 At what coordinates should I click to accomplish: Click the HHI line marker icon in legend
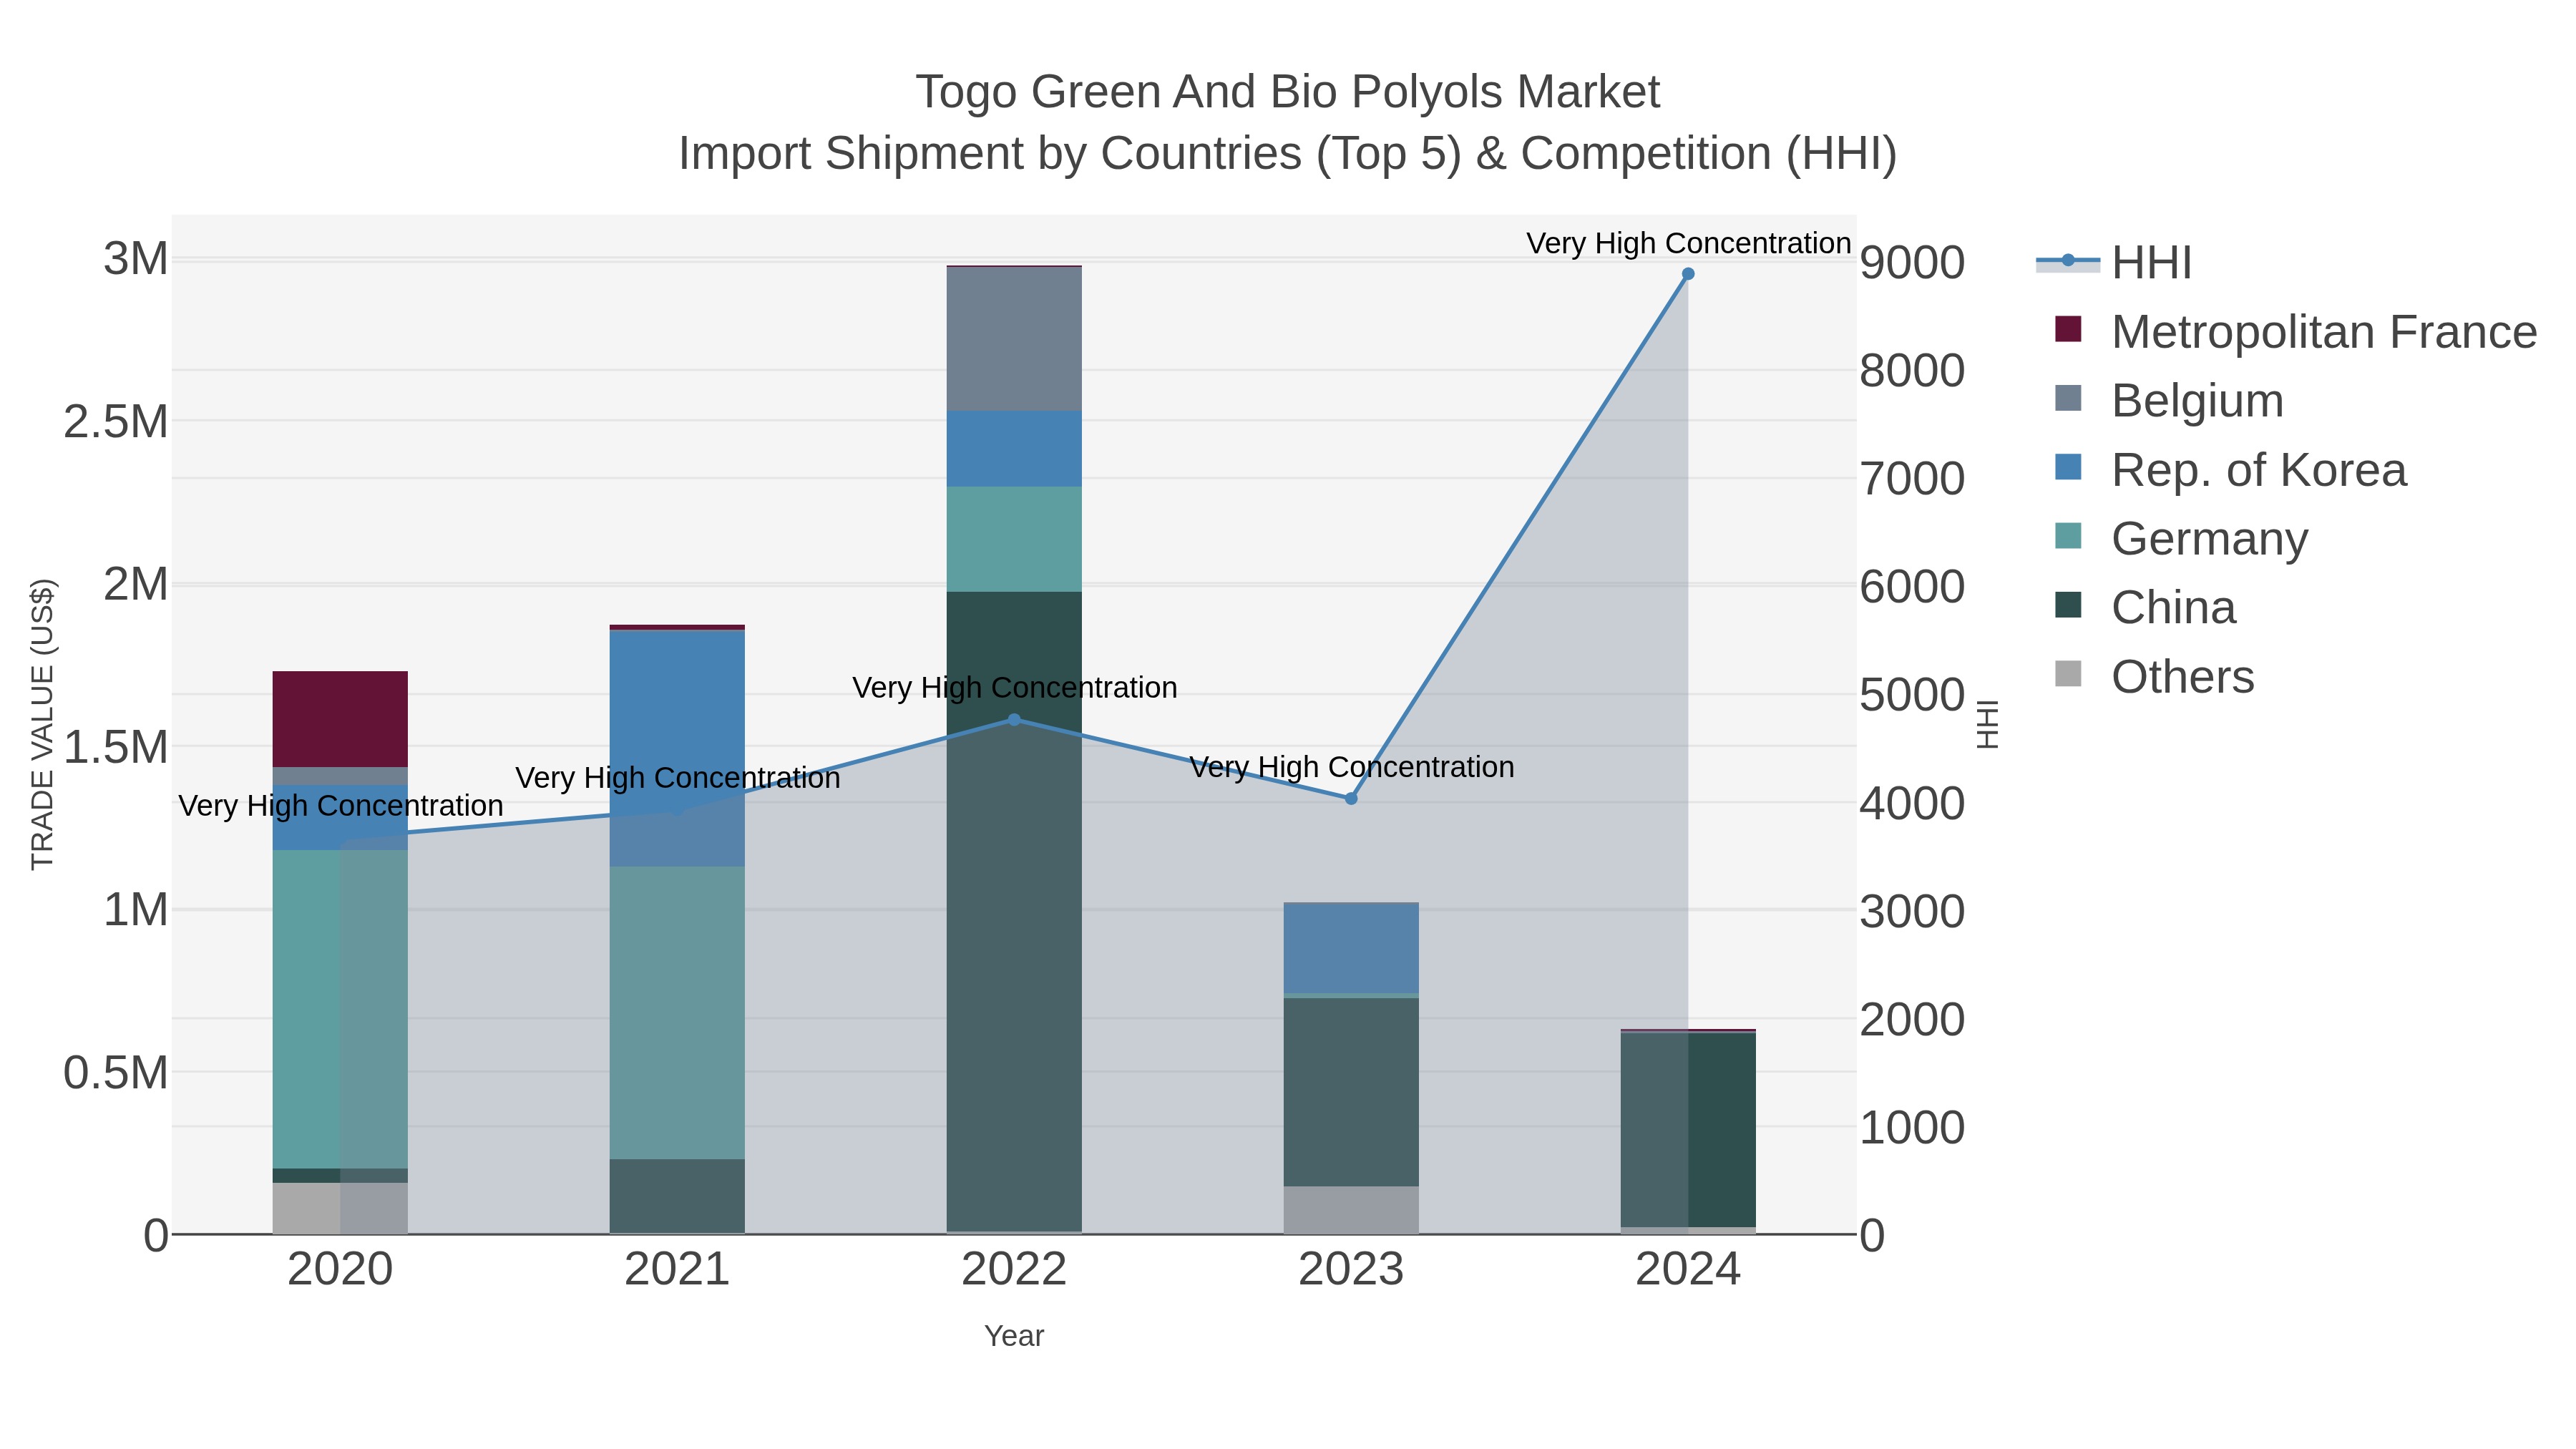(2068, 261)
